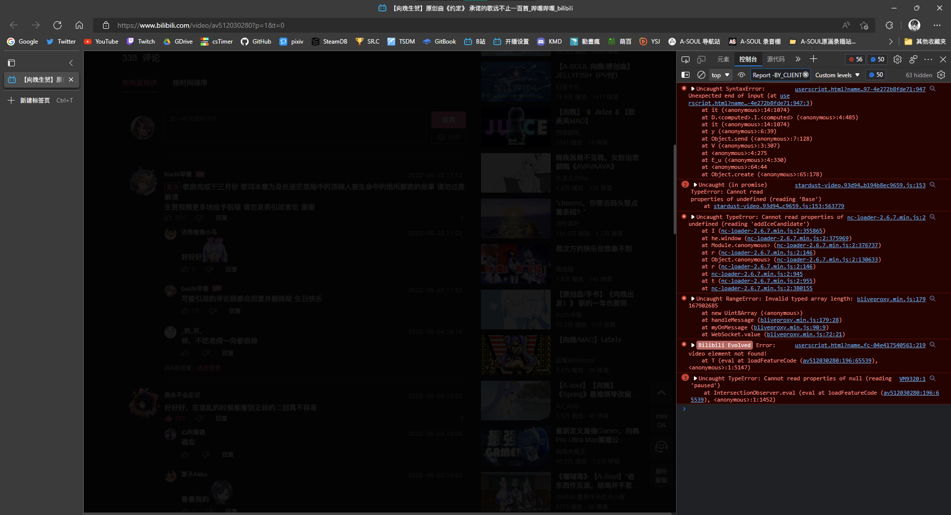This screenshot has width=951, height=515.
Task: Clear the console output
Action: pos(701,75)
